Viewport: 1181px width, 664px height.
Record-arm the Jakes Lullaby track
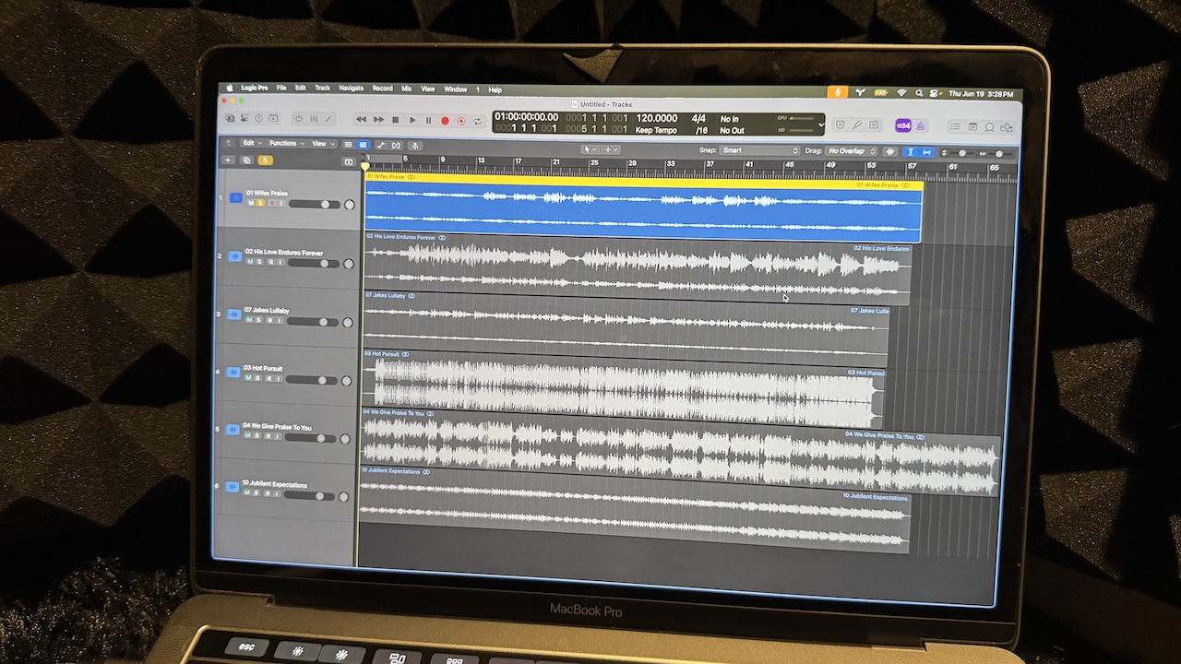pos(269,321)
